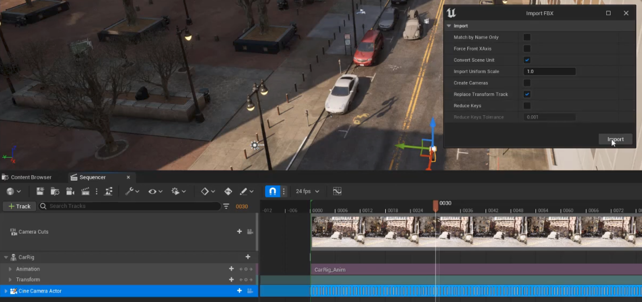642x302 pixels.
Task: Click the Render Movie clapperboard icon
Action: click(x=85, y=192)
